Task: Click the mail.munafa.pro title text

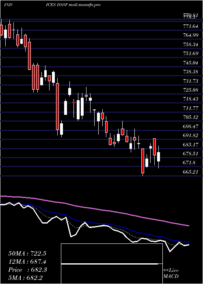Action: click(x=85, y=5)
